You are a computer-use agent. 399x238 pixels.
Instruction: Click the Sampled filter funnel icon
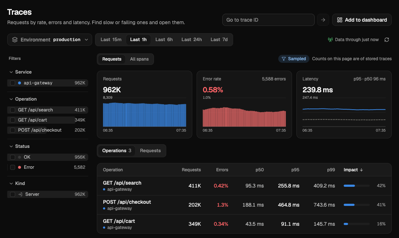(283, 59)
